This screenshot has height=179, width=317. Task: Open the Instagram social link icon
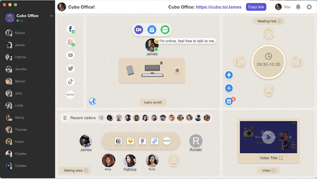click(x=70, y=42)
